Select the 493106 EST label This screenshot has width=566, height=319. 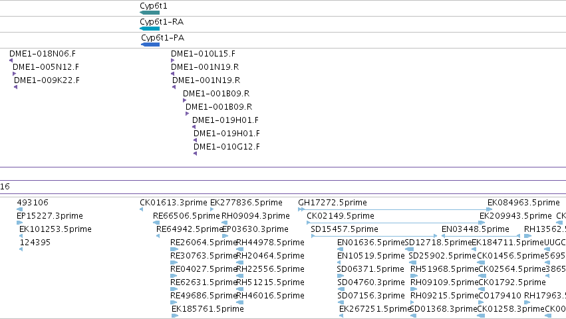(x=33, y=203)
